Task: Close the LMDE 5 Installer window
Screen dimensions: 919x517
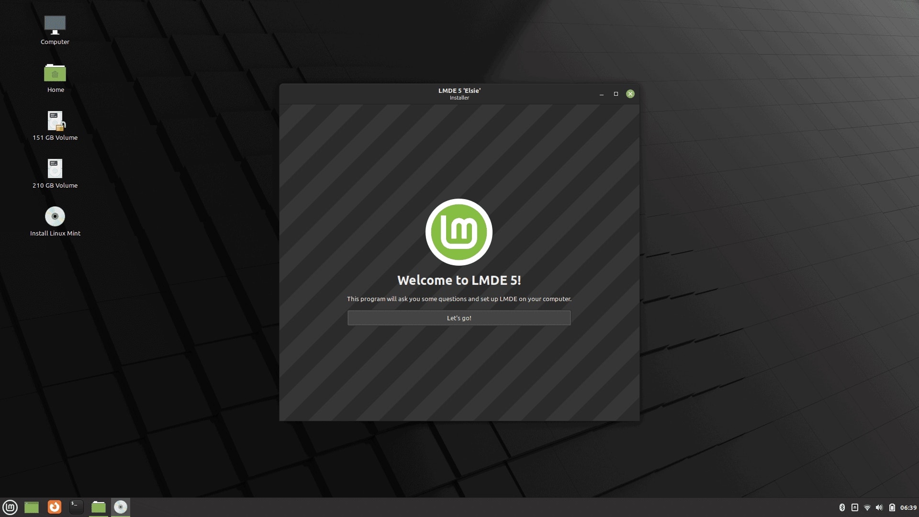Action: [630, 94]
